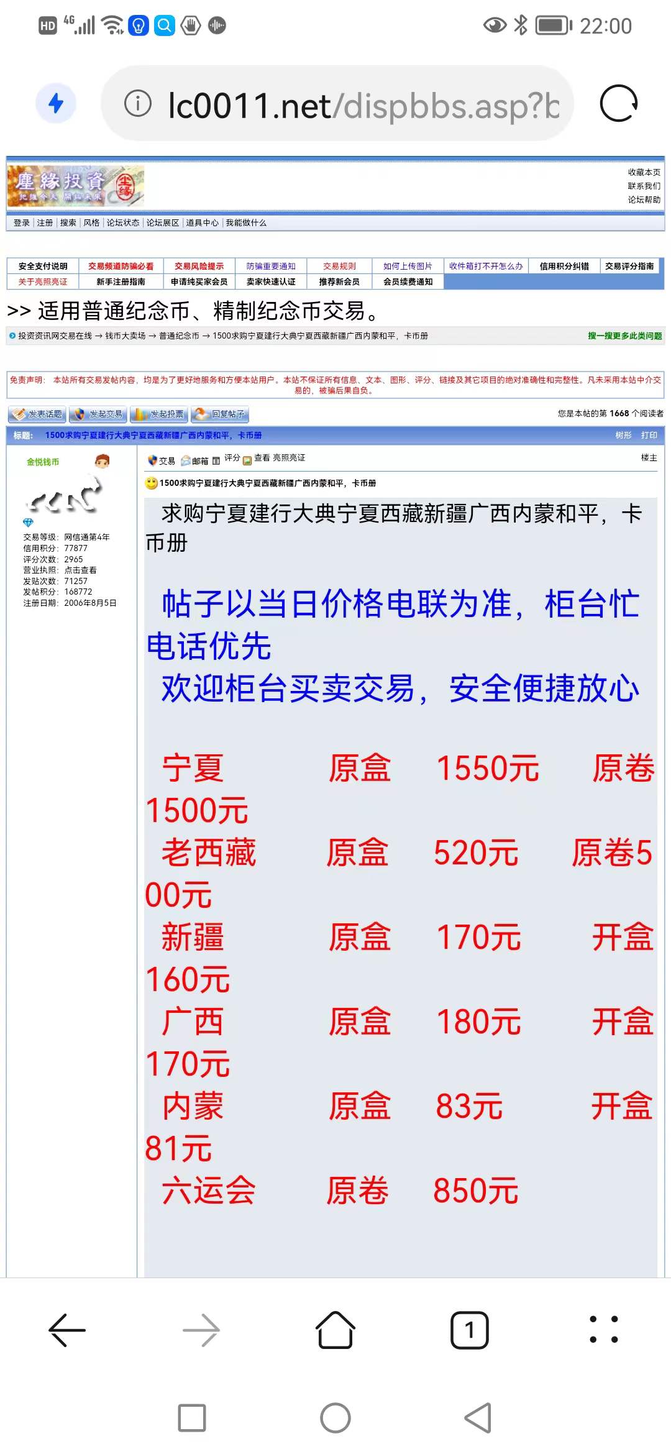
Task: Tap the browser forward arrow
Action: tap(201, 1330)
